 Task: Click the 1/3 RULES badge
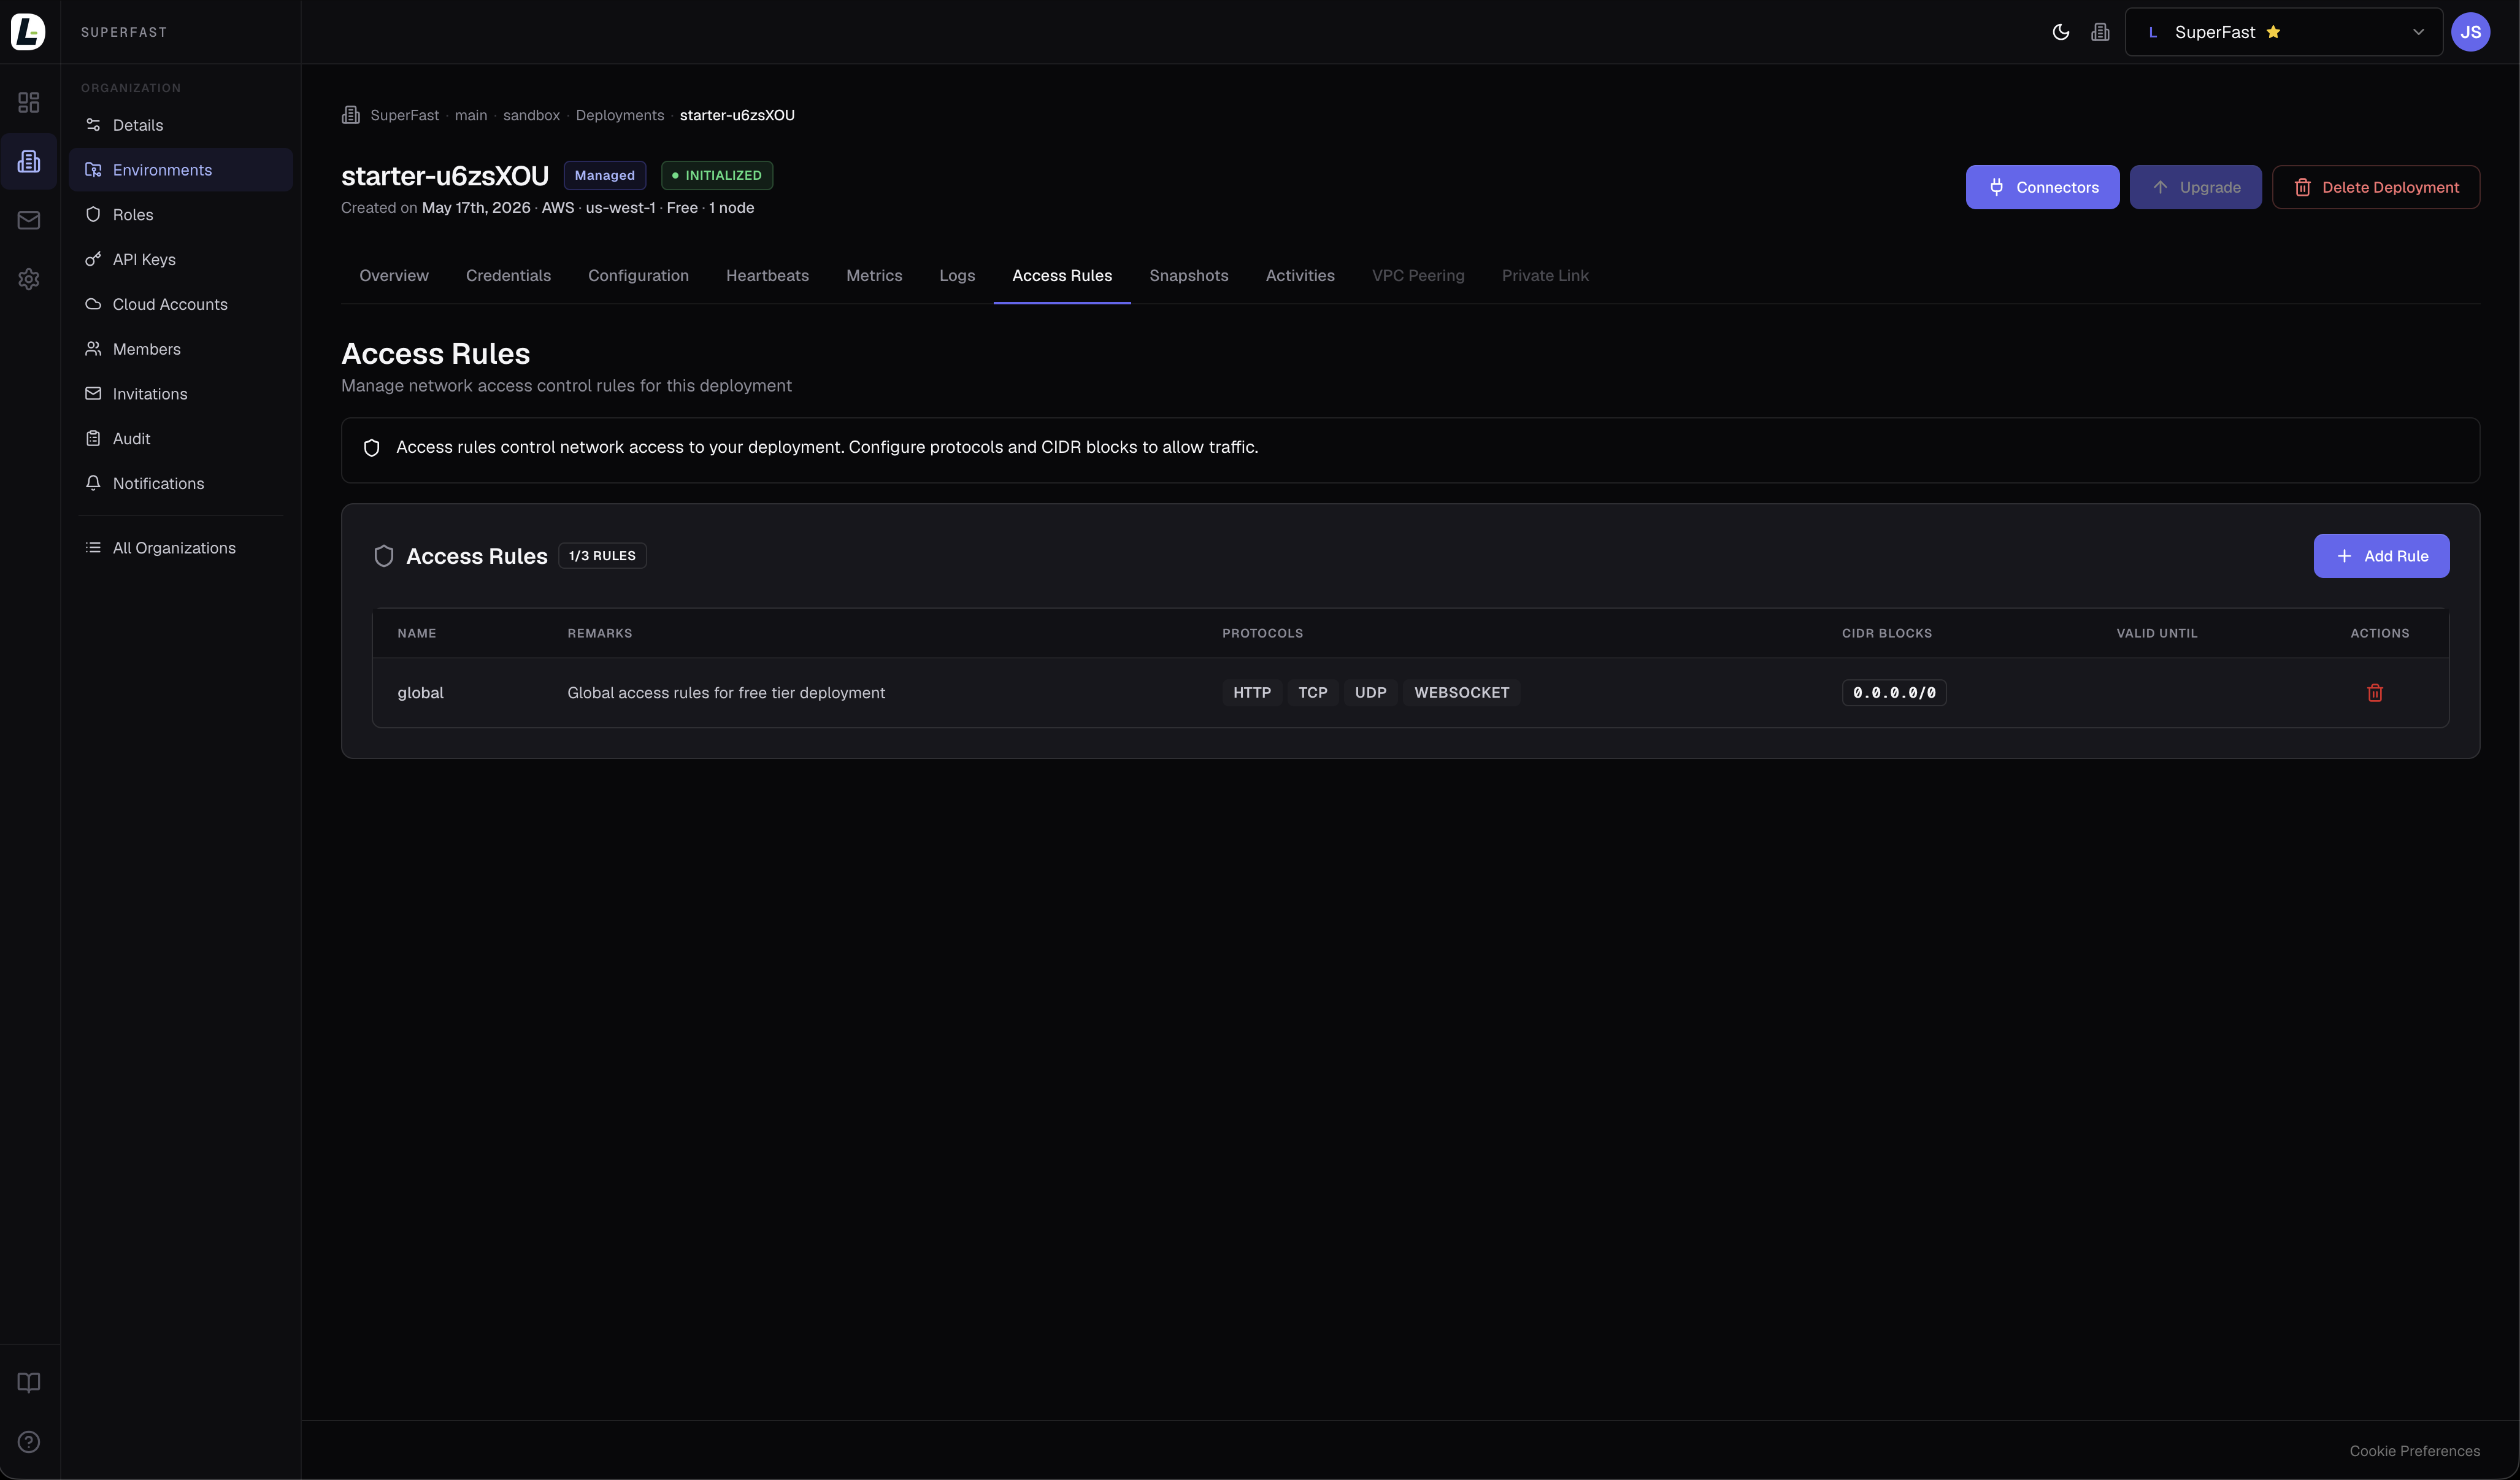pos(602,556)
